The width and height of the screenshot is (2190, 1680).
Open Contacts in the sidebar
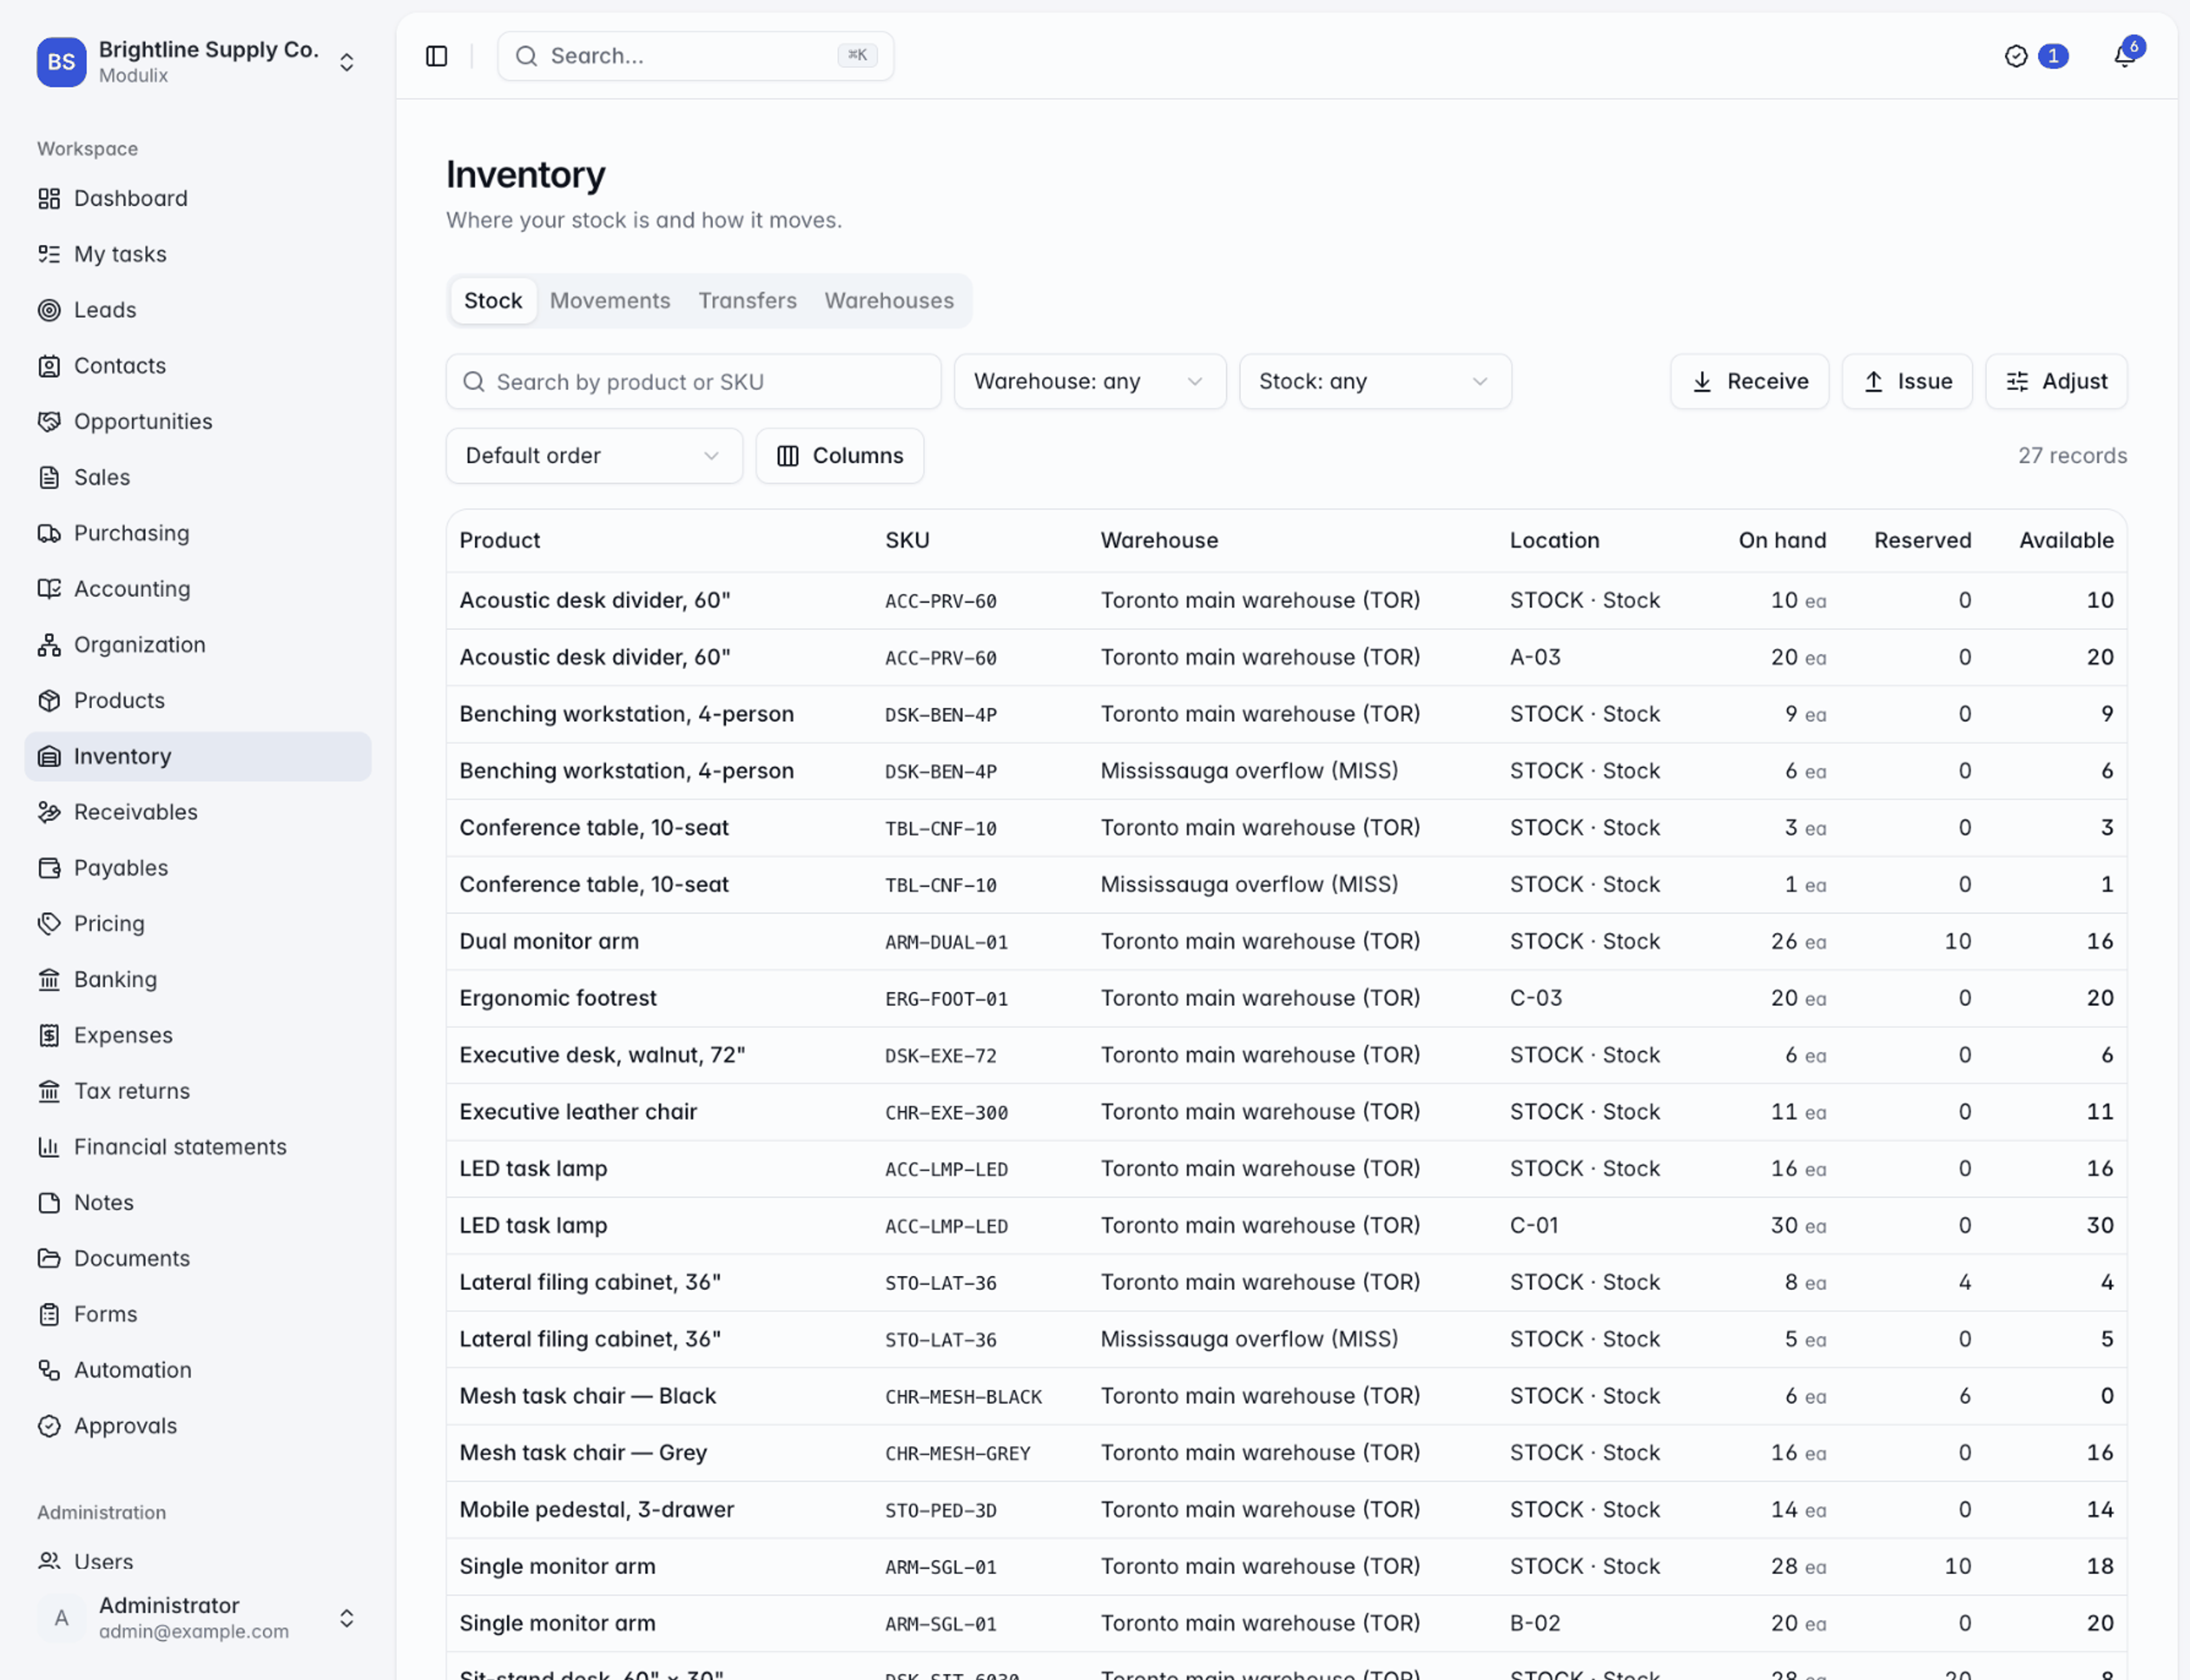(197, 366)
